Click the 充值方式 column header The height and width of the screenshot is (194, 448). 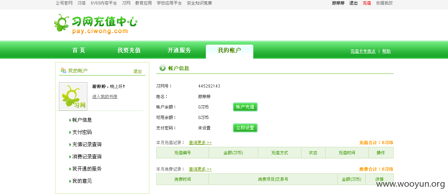[x=280, y=153]
